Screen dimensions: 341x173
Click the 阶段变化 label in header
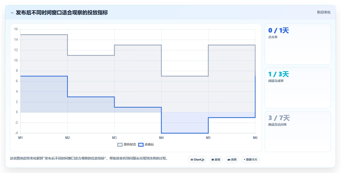click(324, 12)
